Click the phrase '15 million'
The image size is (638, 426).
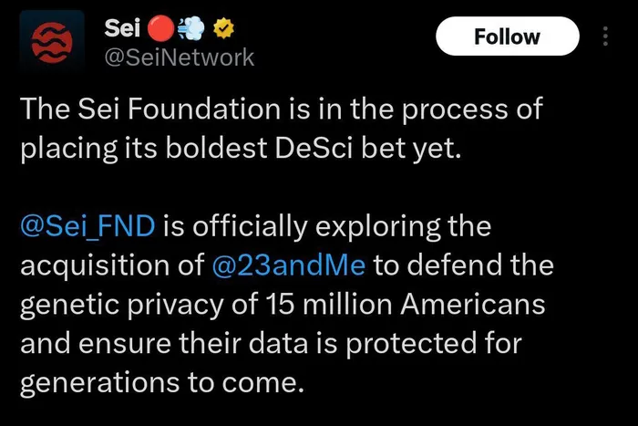[329, 305]
